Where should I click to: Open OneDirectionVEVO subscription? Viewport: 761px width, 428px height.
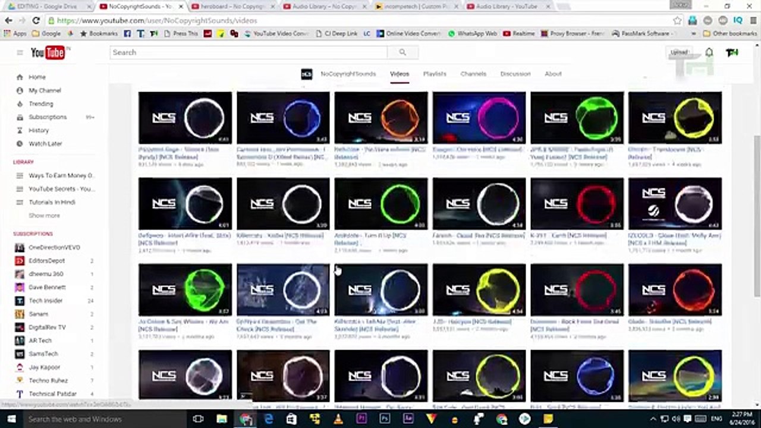(54, 247)
